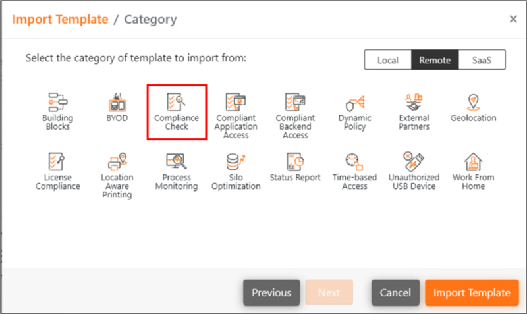The width and height of the screenshot is (527, 314).
Task: Click the 'Select the category of template' instruction
Action: (136, 58)
